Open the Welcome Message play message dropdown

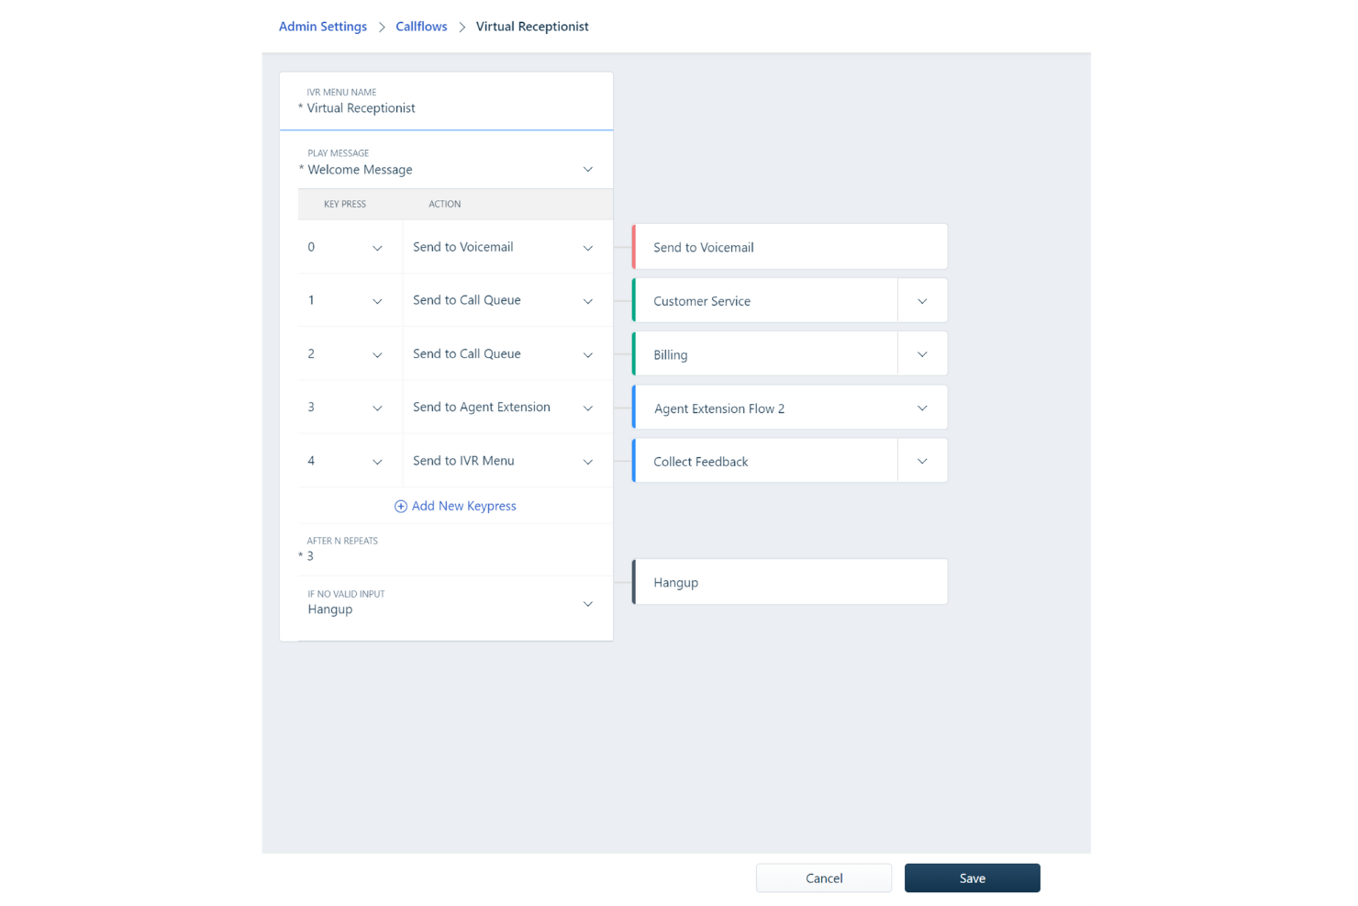(588, 170)
